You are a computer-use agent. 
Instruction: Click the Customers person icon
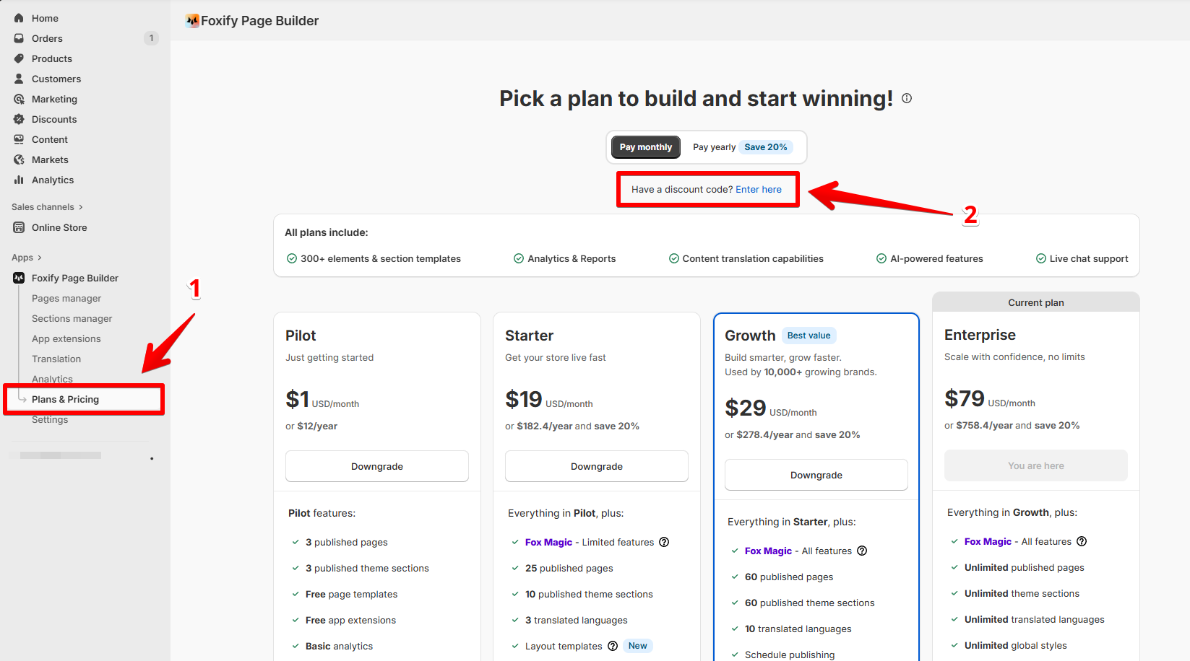tap(19, 79)
